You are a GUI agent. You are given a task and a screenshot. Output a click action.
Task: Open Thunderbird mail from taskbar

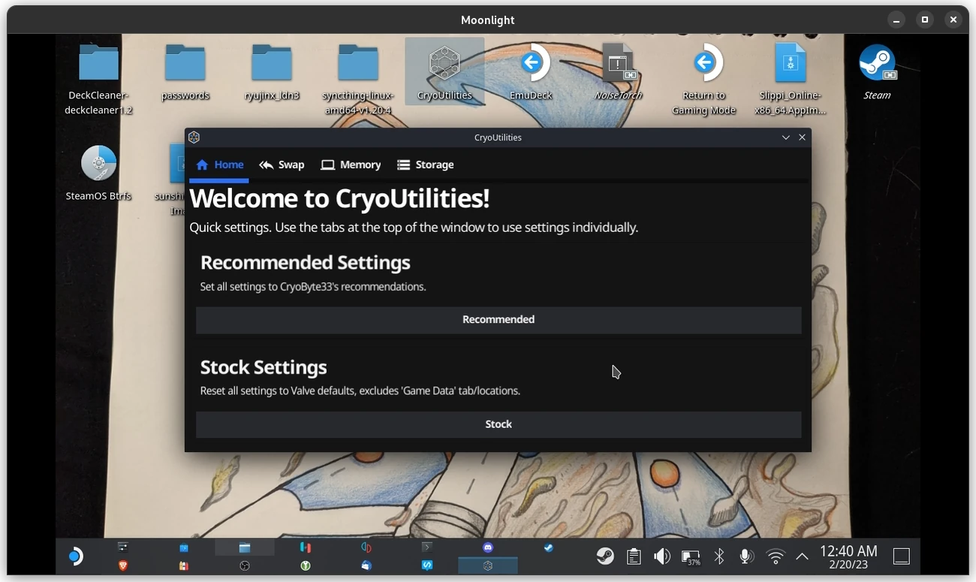(x=366, y=565)
